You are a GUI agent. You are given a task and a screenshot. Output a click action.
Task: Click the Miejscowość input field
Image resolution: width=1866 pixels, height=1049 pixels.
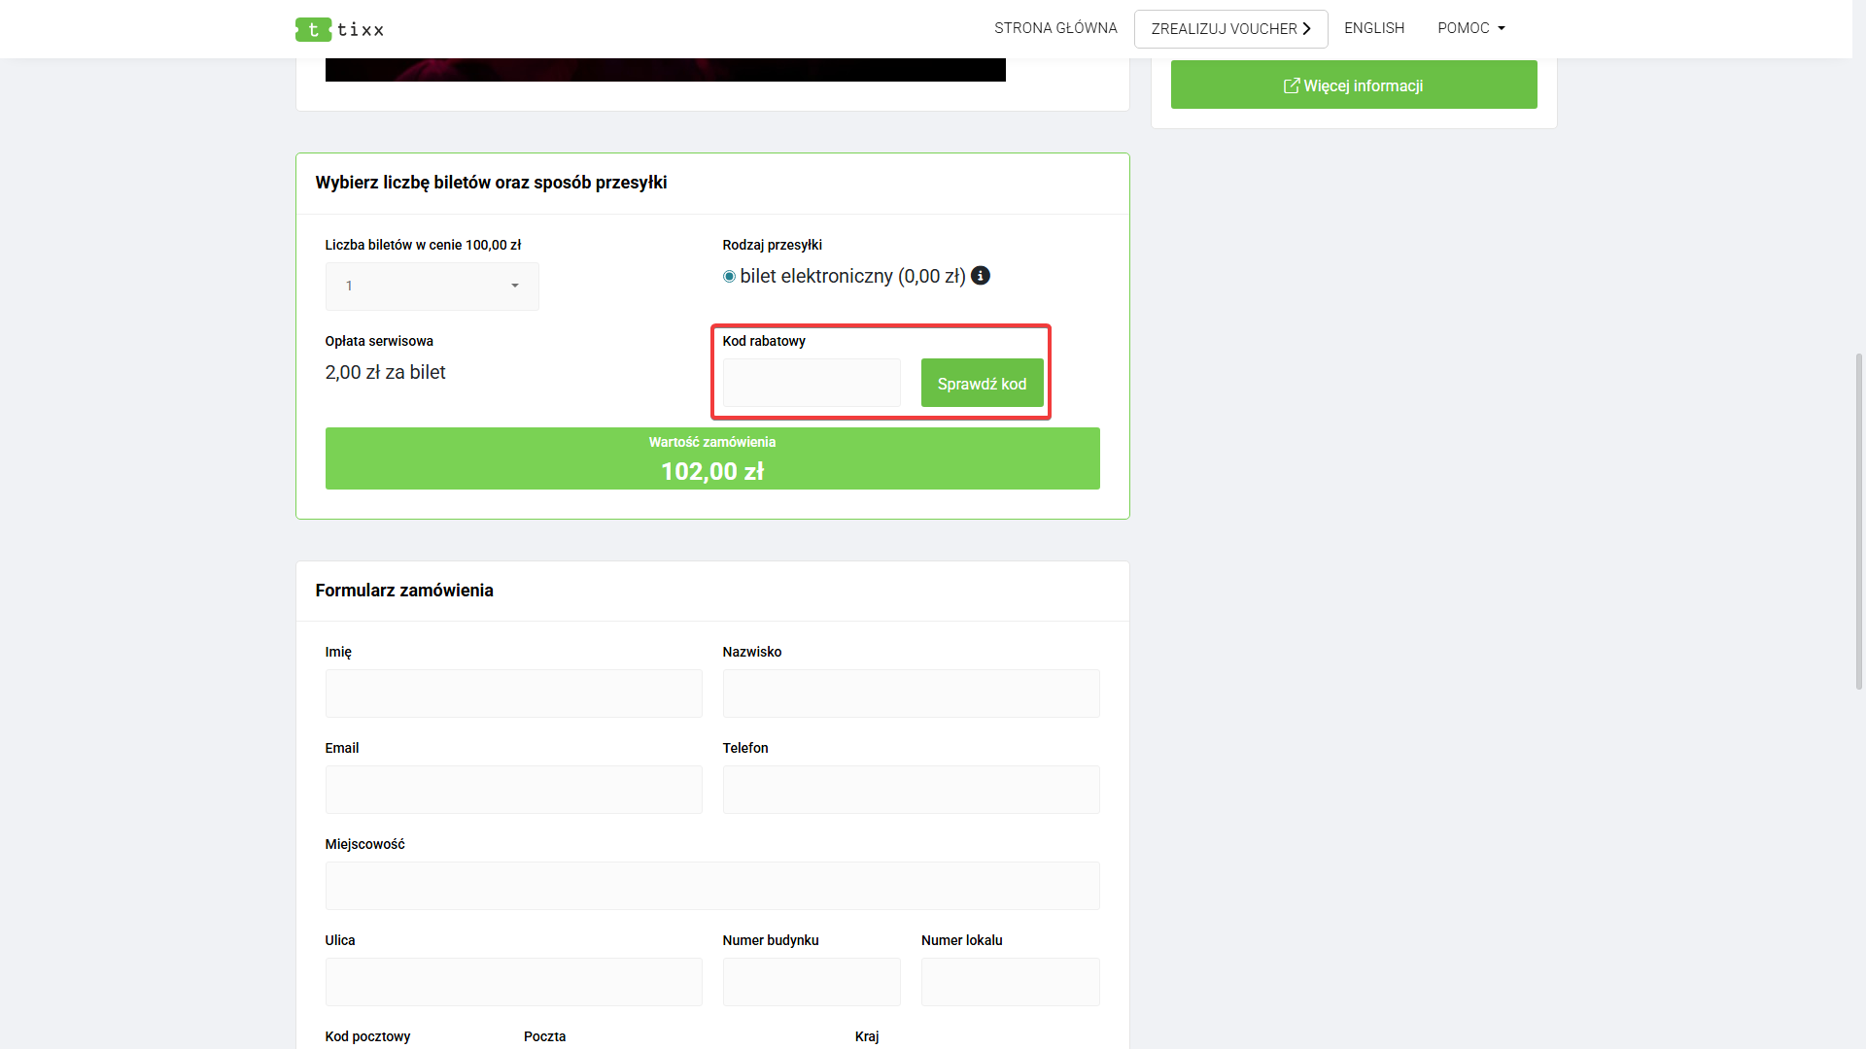tap(712, 886)
